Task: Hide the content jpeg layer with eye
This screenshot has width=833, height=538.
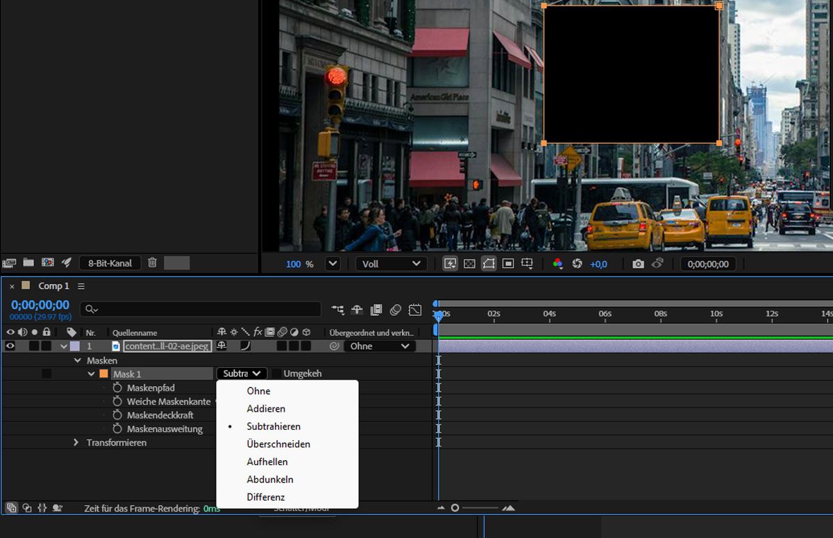Action: pyautogui.click(x=10, y=346)
